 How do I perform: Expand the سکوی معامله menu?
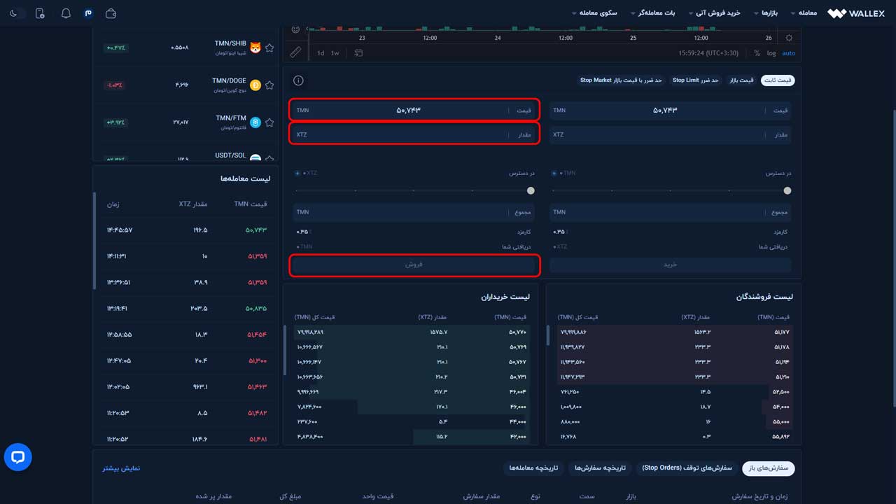594,13
